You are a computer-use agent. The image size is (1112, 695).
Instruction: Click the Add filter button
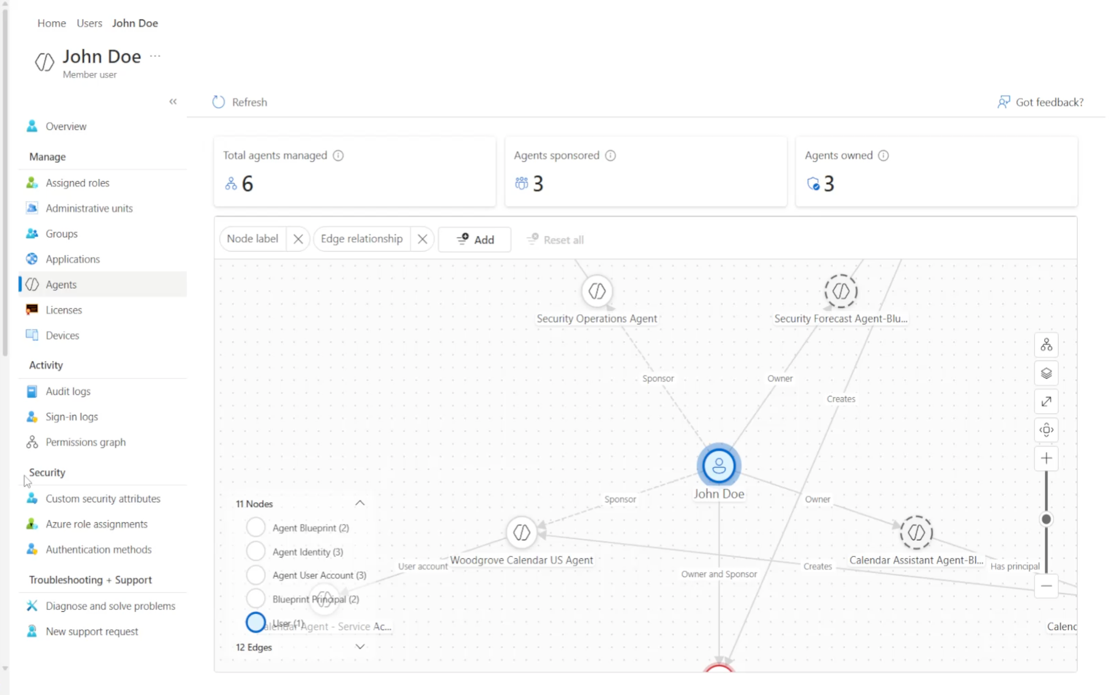(x=474, y=239)
